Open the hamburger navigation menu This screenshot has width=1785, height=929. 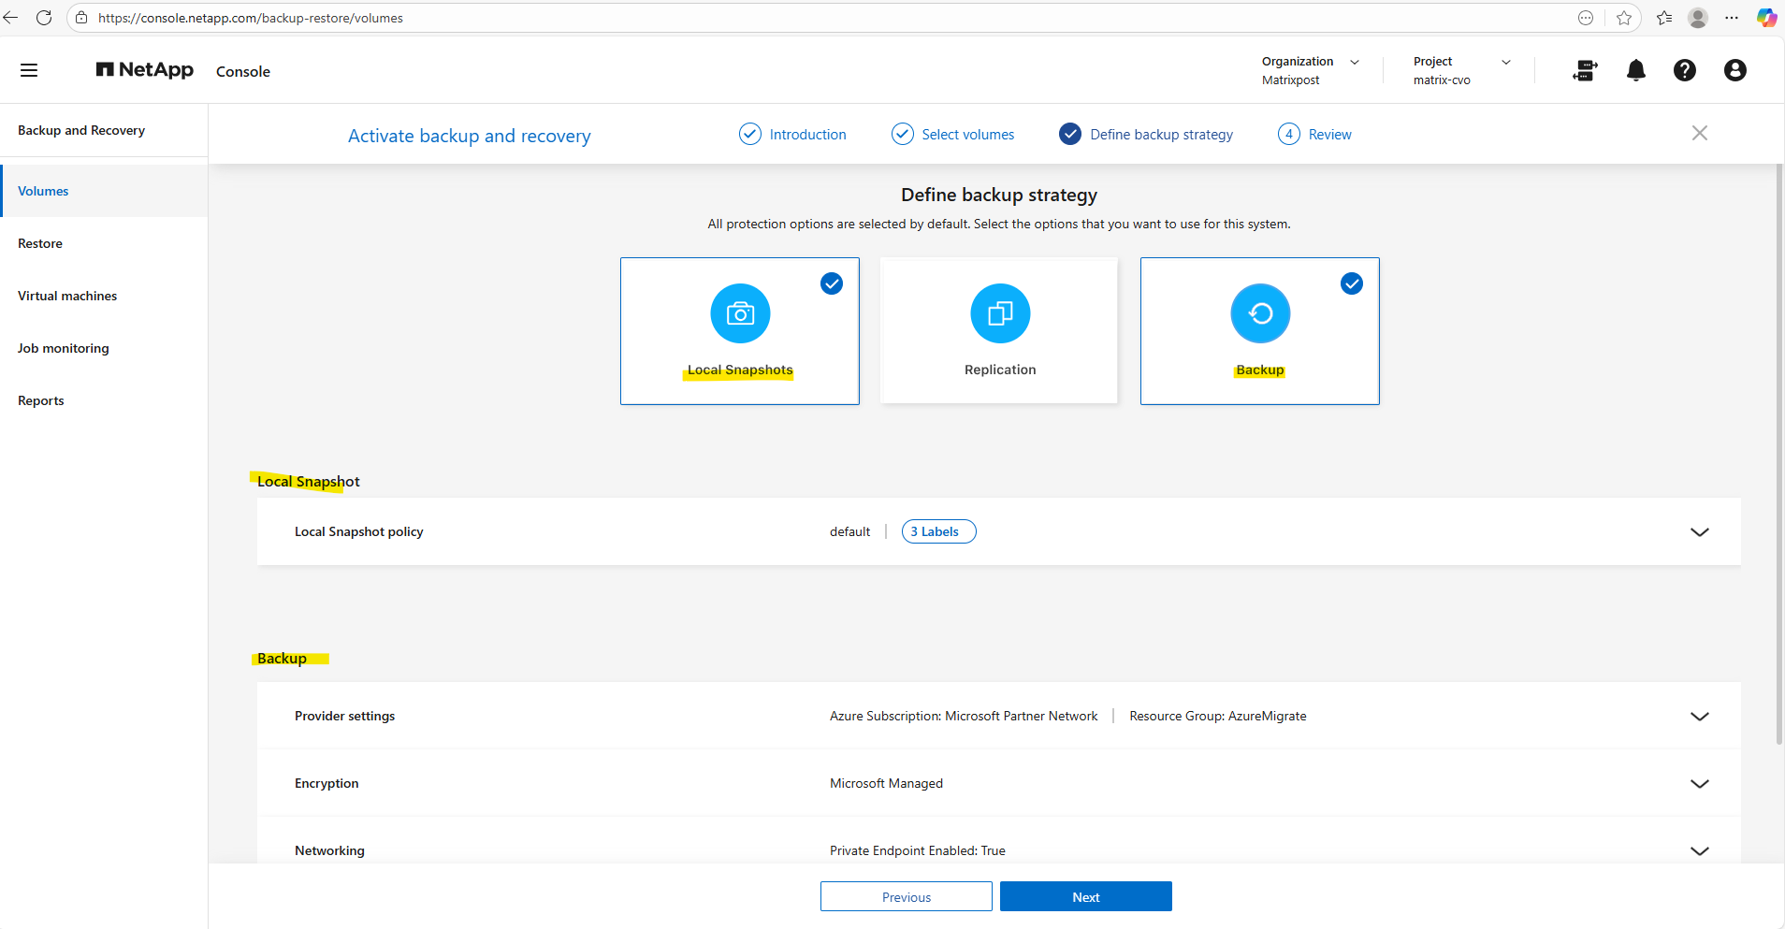29,70
